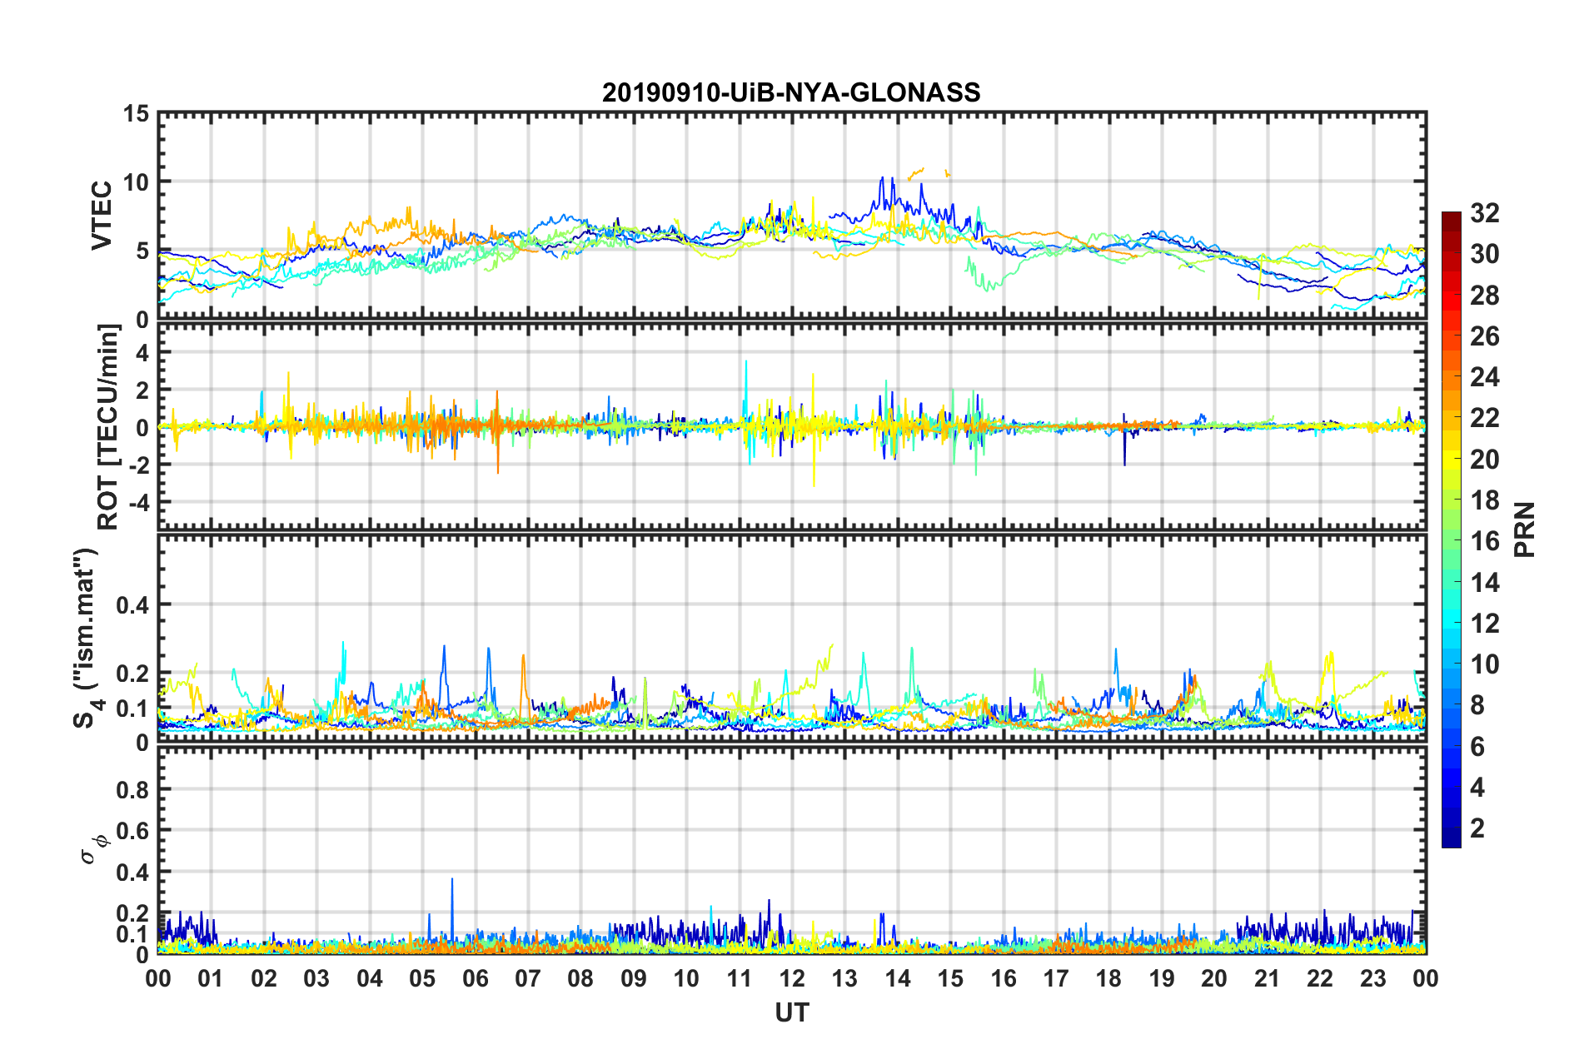This screenshot has height=1059, width=1584.
Task: Select UT axis hour label "18"
Action: point(1108,978)
